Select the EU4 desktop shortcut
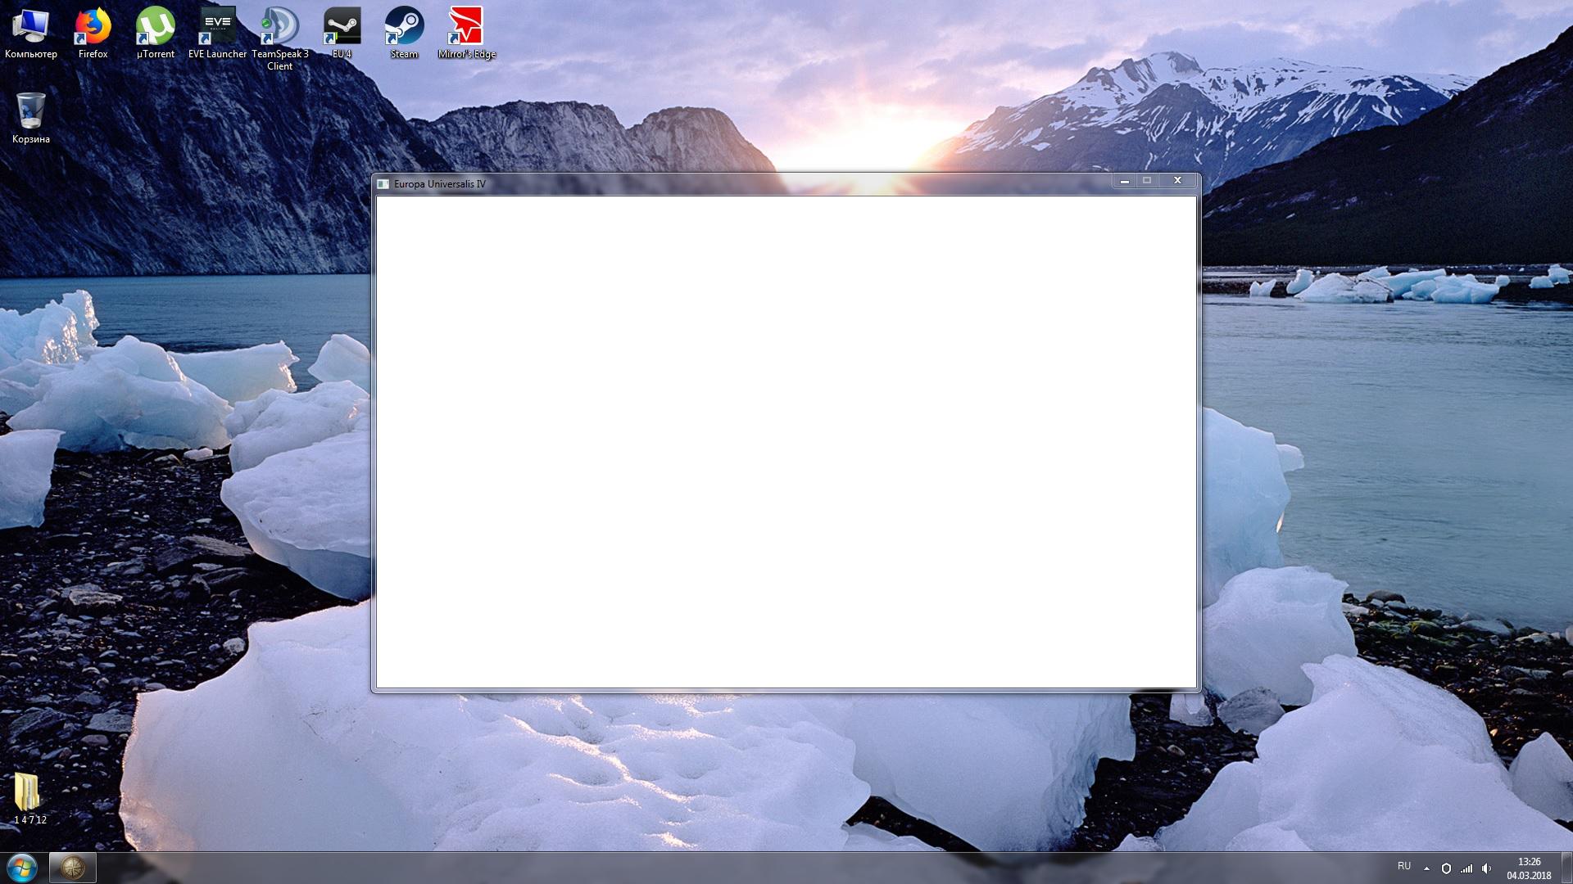The height and width of the screenshot is (884, 1573). point(342,33)
